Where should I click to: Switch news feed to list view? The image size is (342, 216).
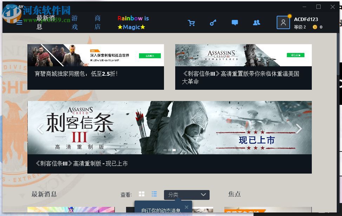click(154, 194)
